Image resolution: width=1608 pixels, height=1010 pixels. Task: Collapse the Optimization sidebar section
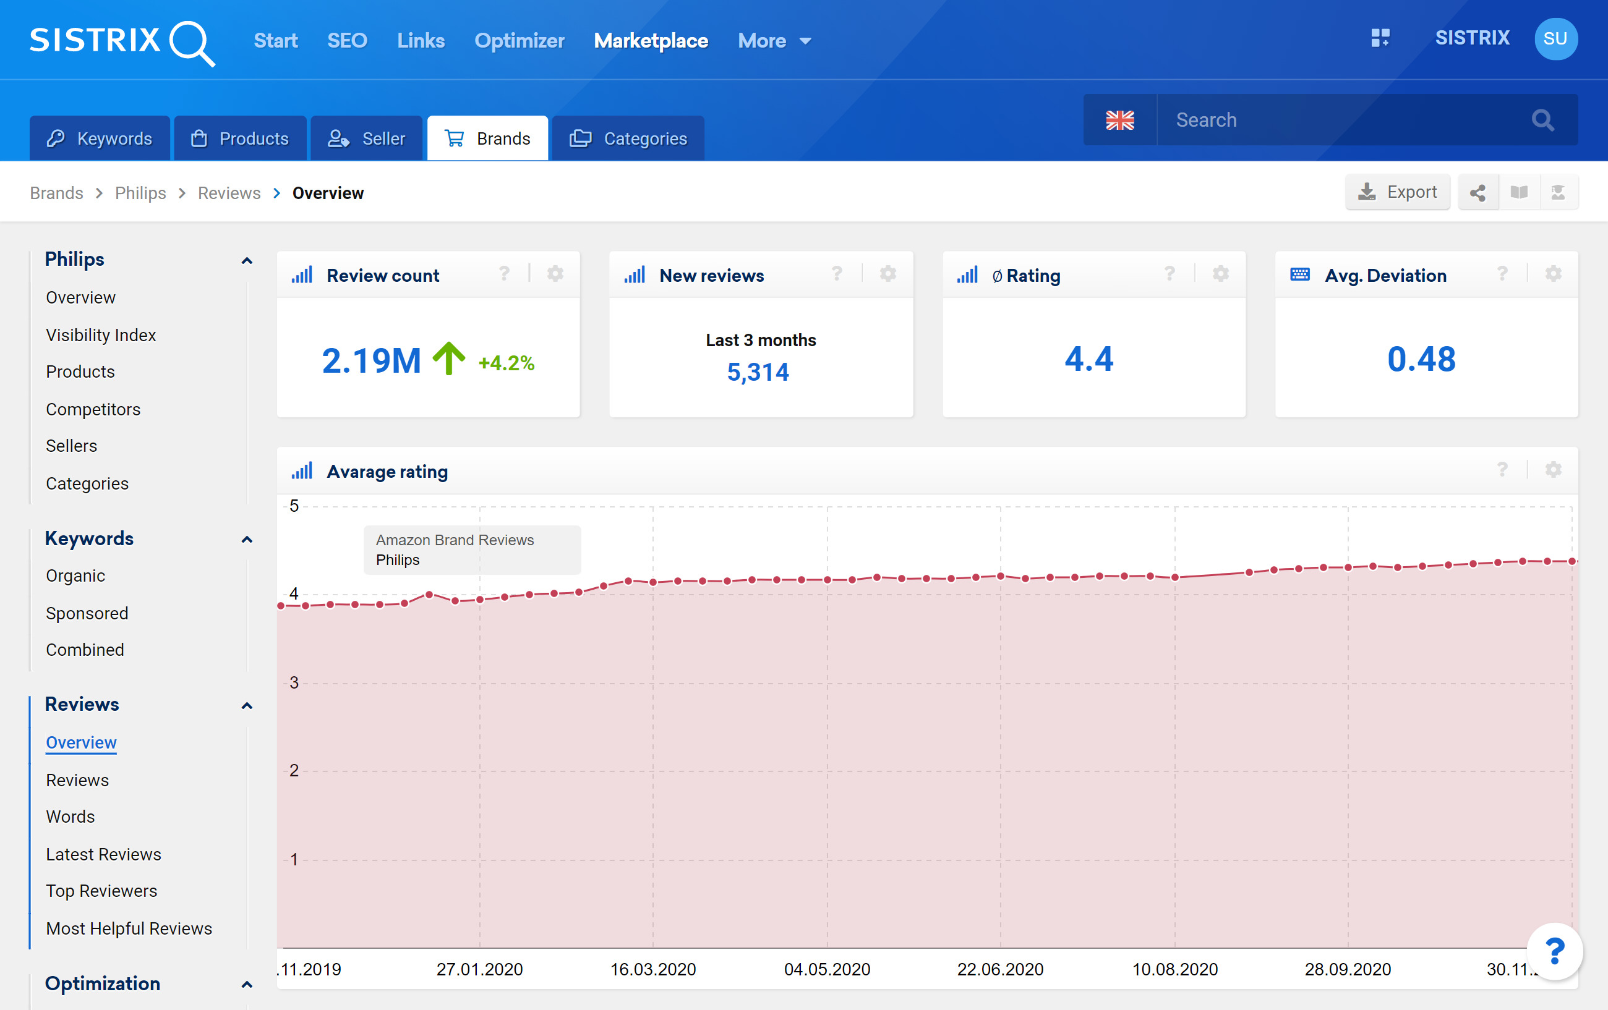(x=246, y=985)
